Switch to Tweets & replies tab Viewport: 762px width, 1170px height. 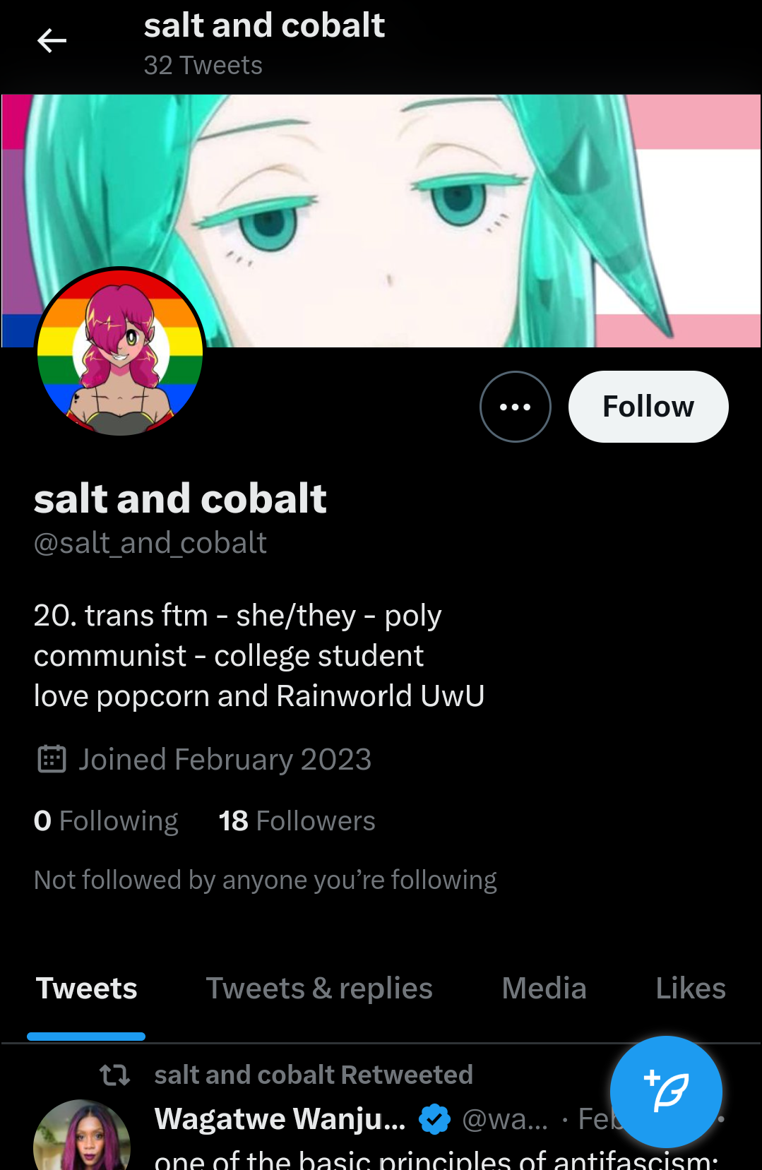(x=319, y=988)
